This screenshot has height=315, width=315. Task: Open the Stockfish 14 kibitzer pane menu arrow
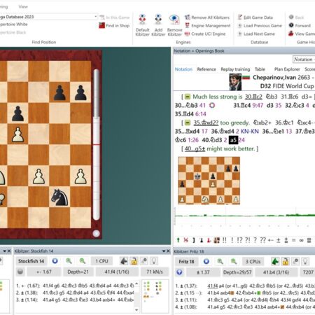pyautogui.click(x=164, y=251)
